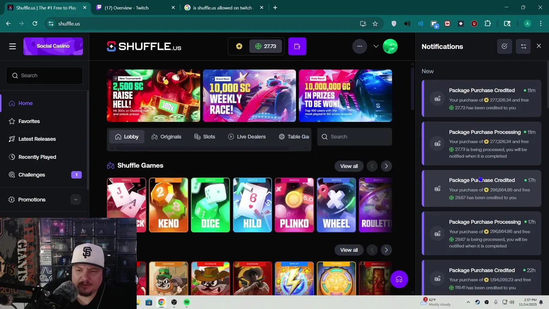The image size is (549, 309).
Task: Go back in browser history
Action: (x=8, y=24)
